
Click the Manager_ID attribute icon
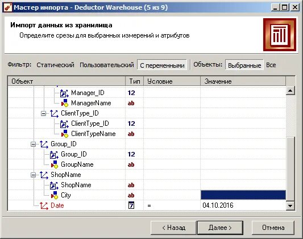point(64,93)
